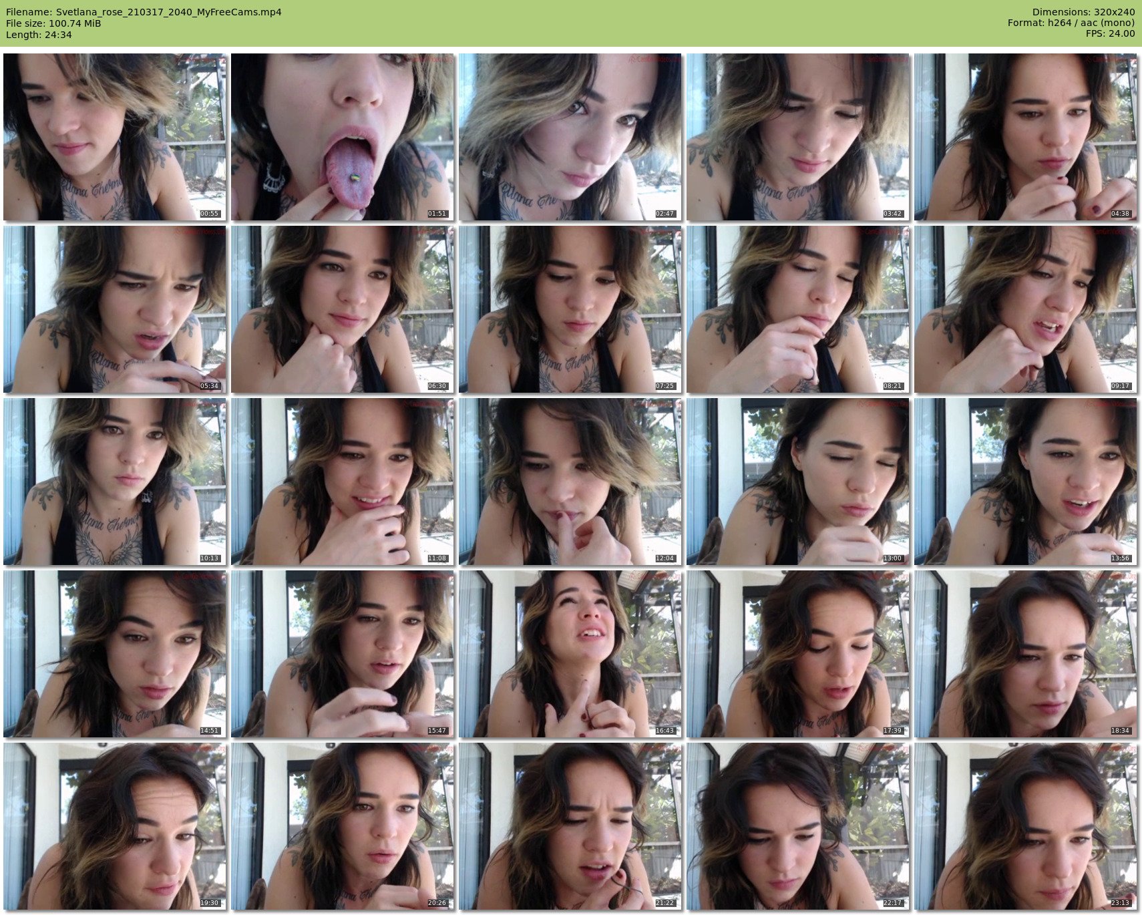Choose the 18:34 frame thumbnail
Viewport: 1142px width, 915px height.
(x=1026, y=654)
